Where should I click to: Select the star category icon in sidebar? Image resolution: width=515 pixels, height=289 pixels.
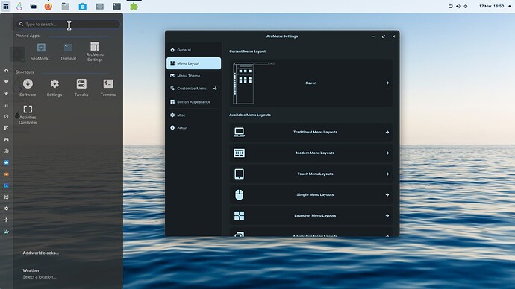pyautogui.click(x=6, y=93)
